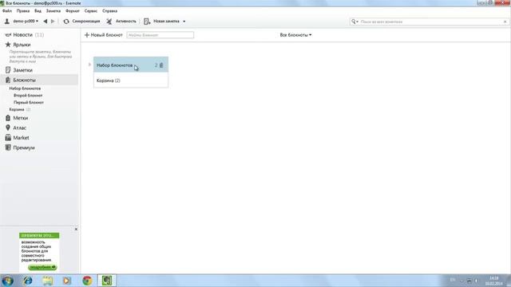Select the Набор блокнотов card
The height and width of the screenshot is (287, 511).
pyautogui.click(x=131, y=65)
